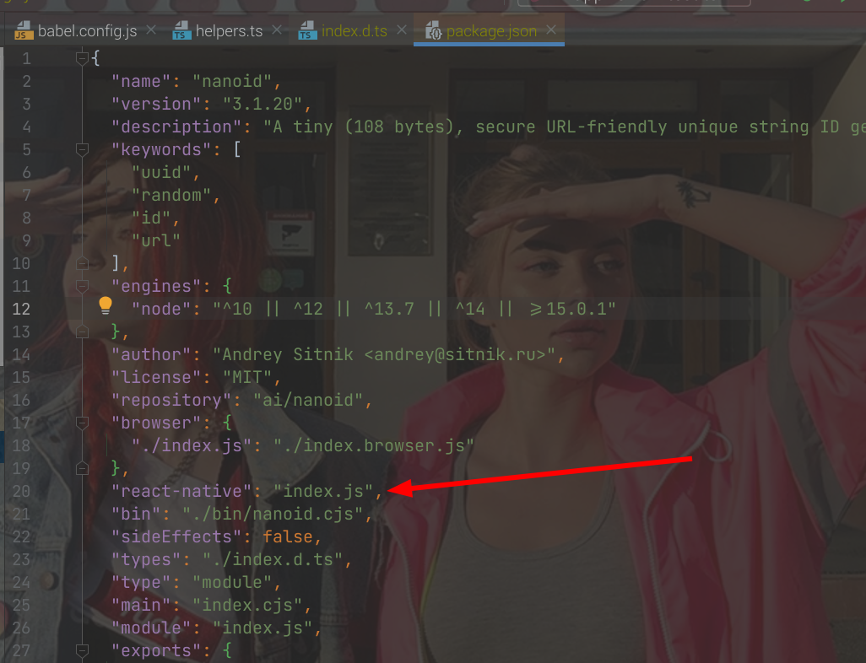Click the false value of sideEffects
The width and height of the screenshot is (866, 663).
tap(287, 536)
